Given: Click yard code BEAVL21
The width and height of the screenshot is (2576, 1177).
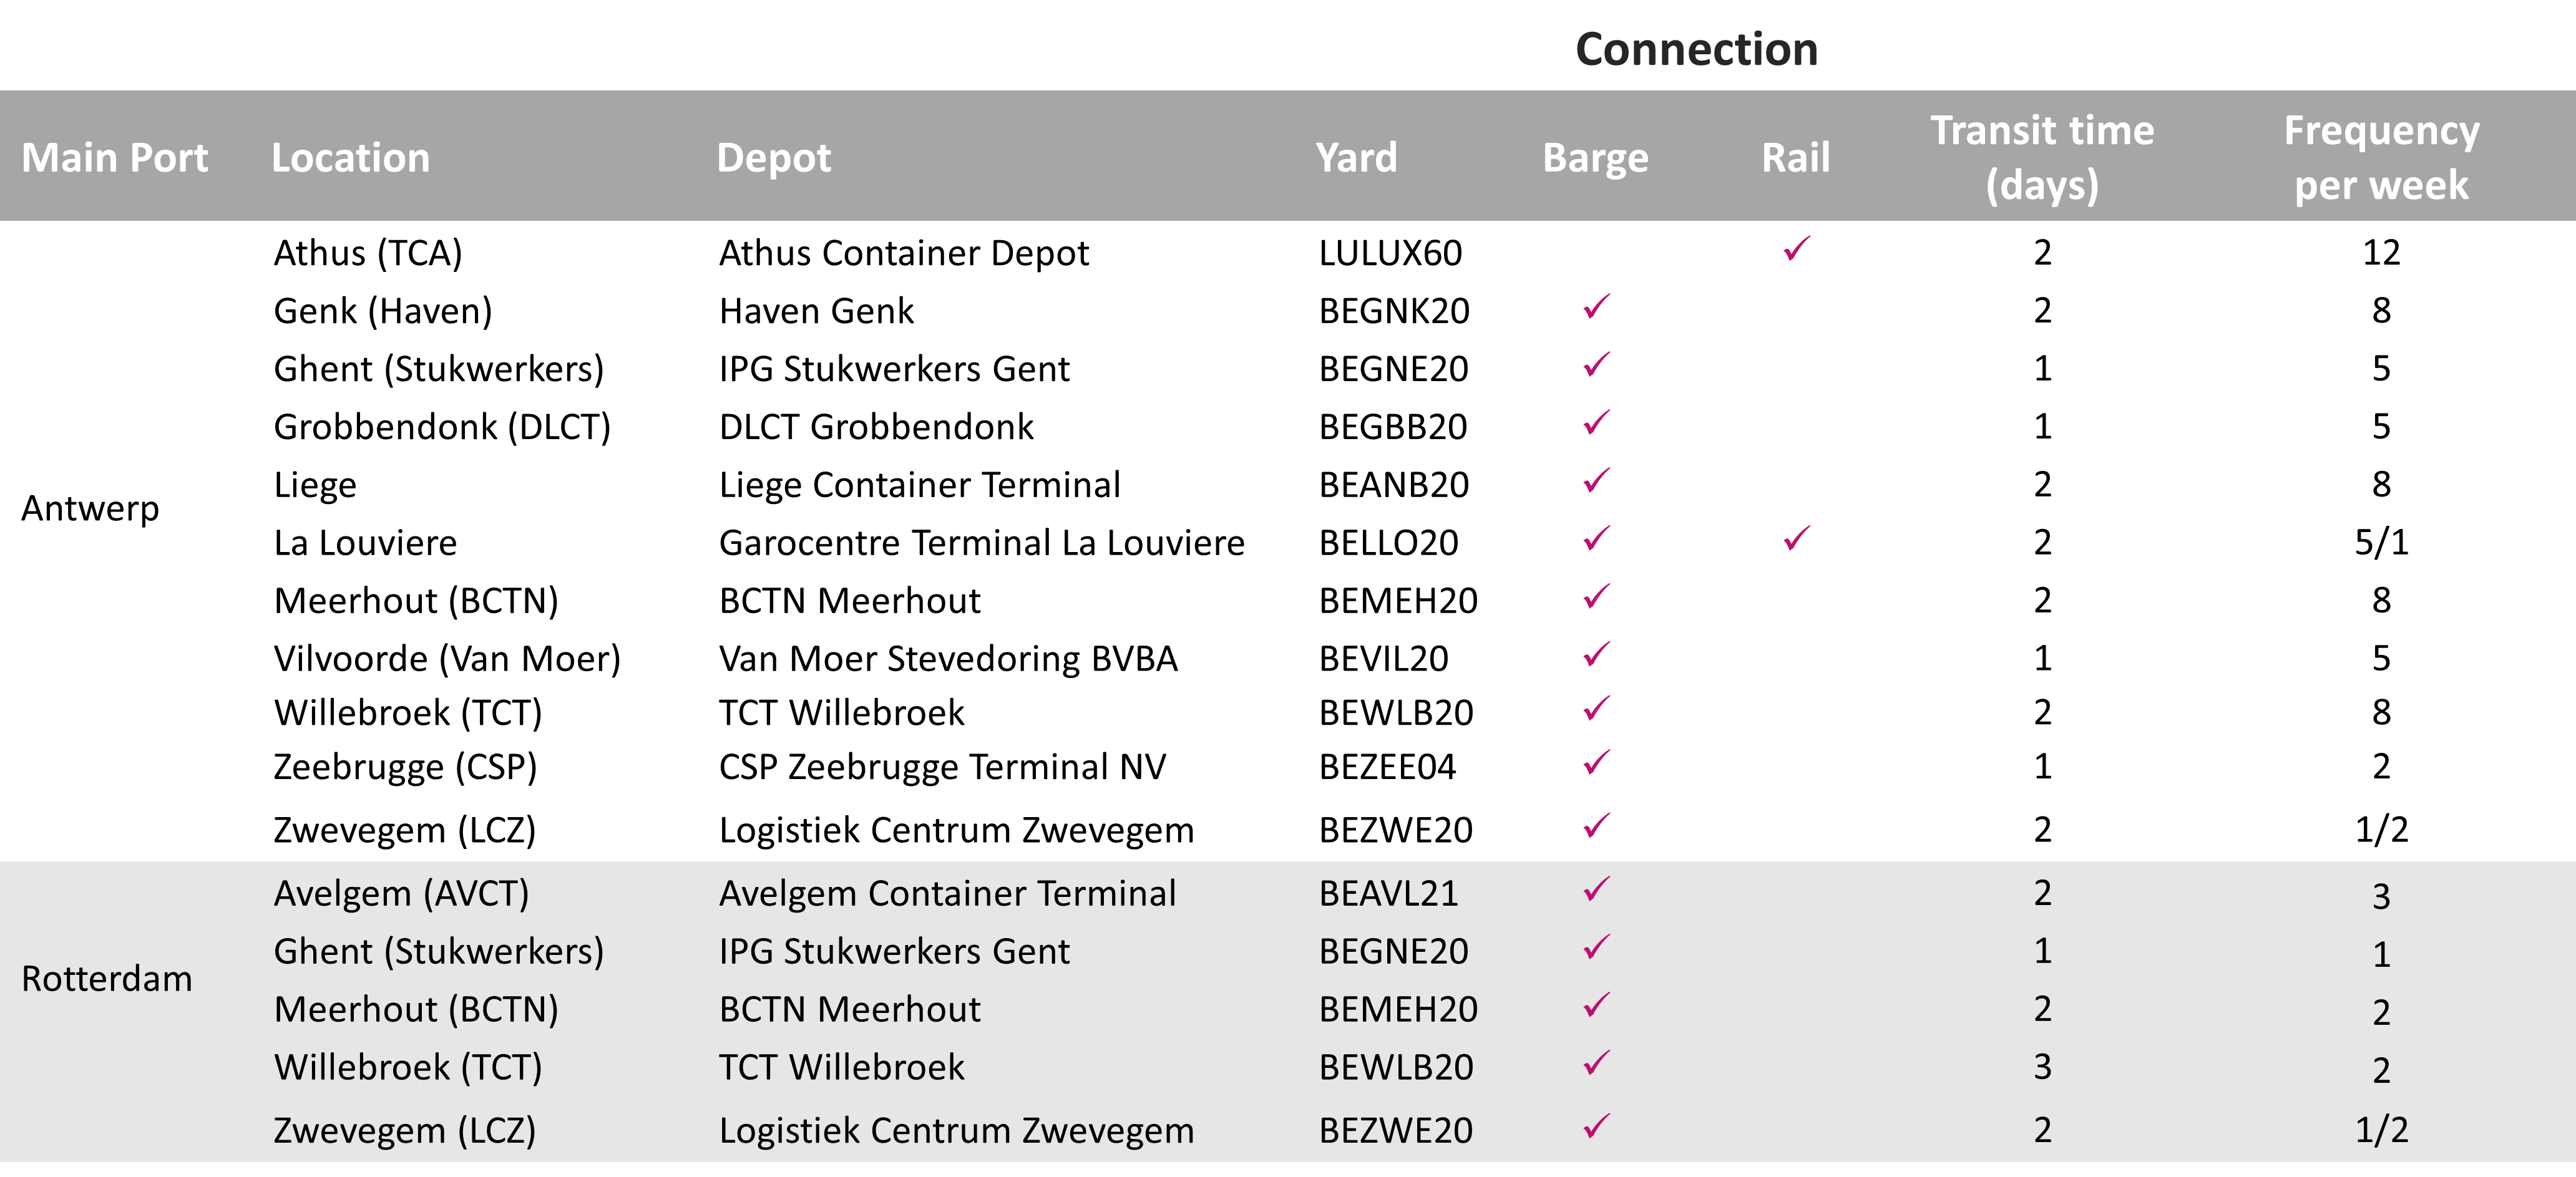Looking at the screenshot, I should click(x=1388, y=893).
